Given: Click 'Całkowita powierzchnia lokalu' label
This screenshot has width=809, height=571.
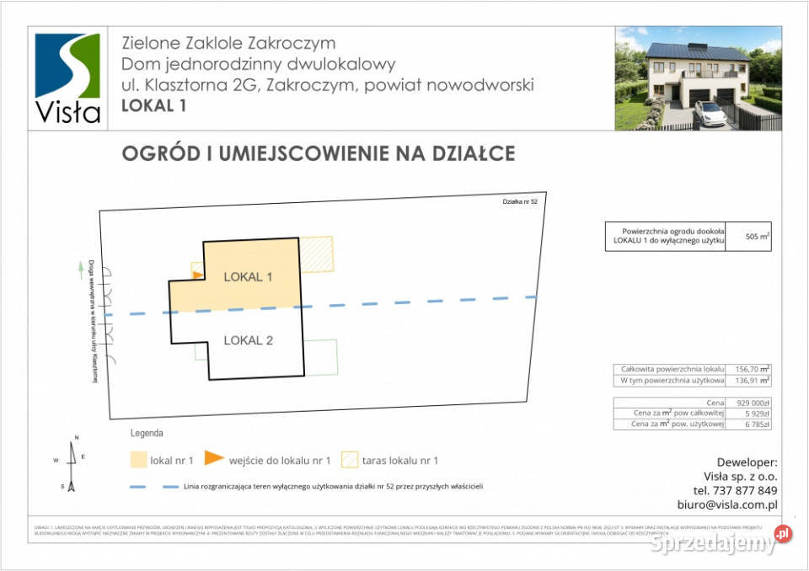Looking at the screenshot, I should pyautogui.click(x=672, y=369).
